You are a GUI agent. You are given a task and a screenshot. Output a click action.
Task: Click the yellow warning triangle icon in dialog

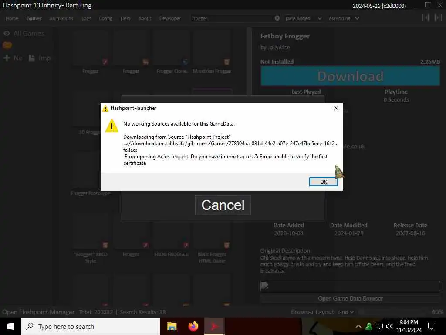click(111, 126)
